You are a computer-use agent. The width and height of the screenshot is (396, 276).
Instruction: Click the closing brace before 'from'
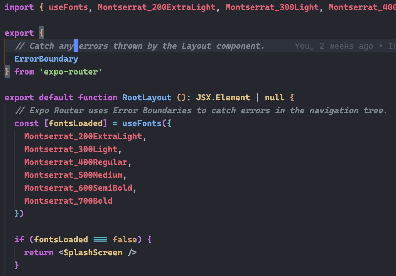coord(7,72)
